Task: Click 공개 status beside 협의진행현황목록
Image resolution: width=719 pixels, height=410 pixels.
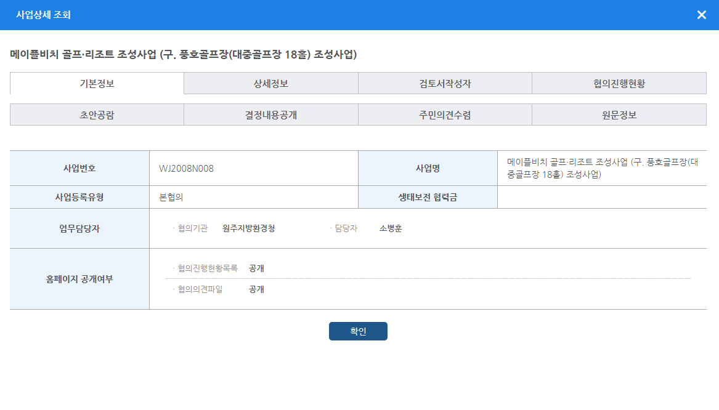Action: coord(256,268)
